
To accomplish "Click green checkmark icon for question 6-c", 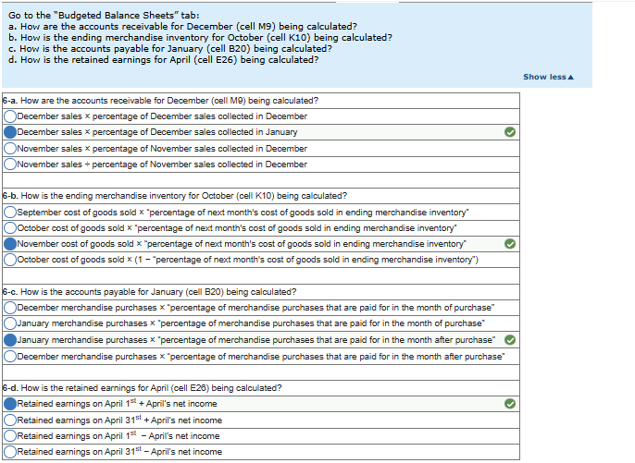I will coord(510,339).
